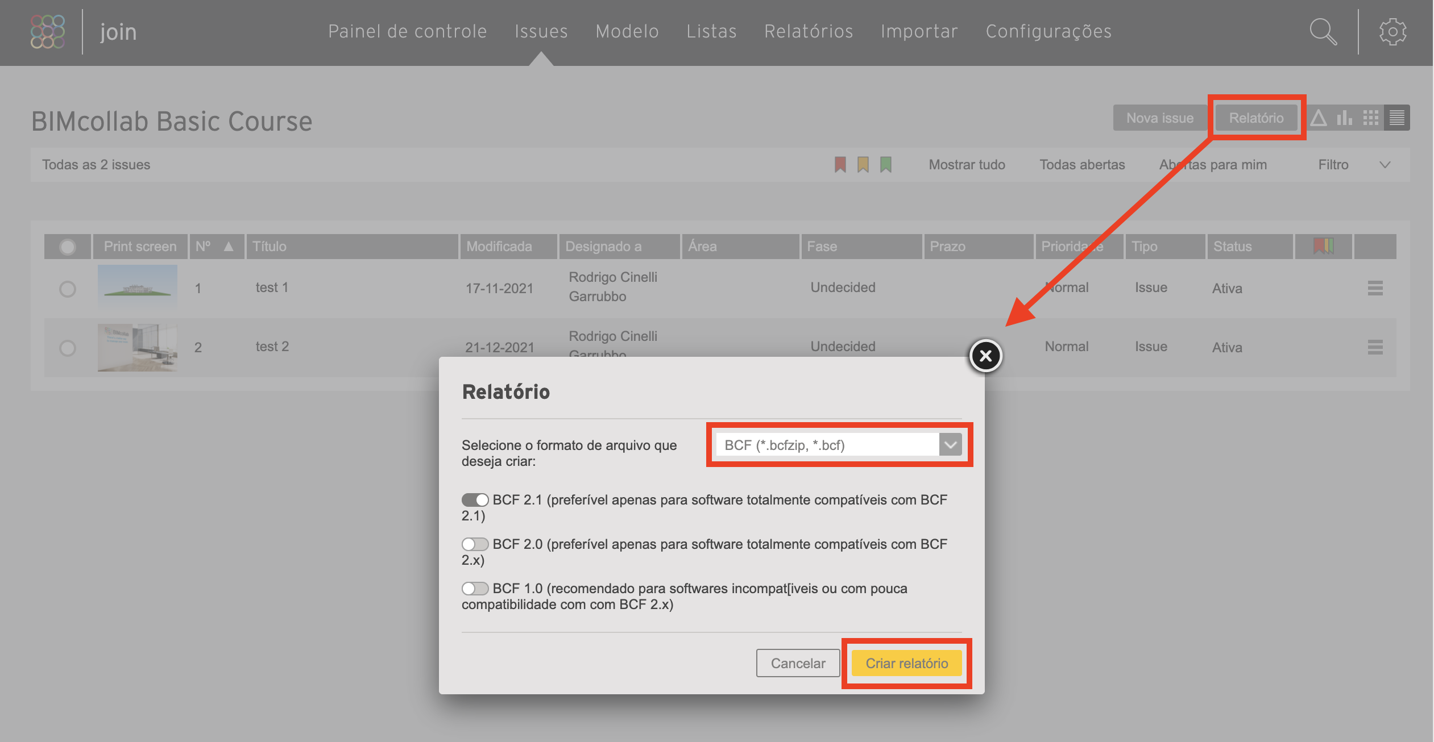Open the test 2 issue thumbnail

[x=137, y=347]
